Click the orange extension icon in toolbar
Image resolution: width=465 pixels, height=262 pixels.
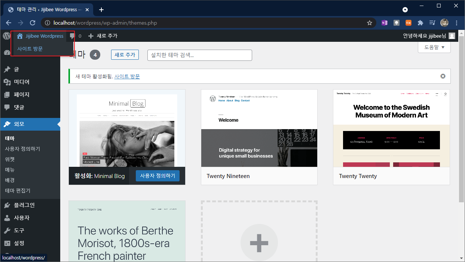(409, 23)
